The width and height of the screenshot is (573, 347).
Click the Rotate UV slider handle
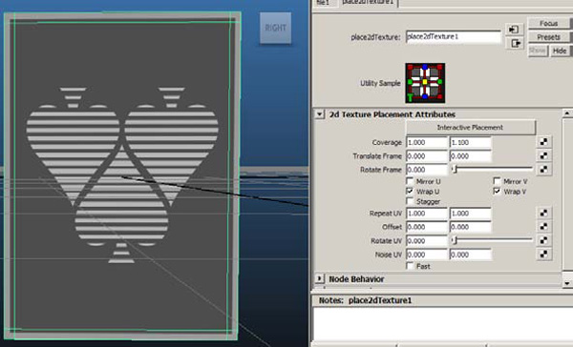455,240
